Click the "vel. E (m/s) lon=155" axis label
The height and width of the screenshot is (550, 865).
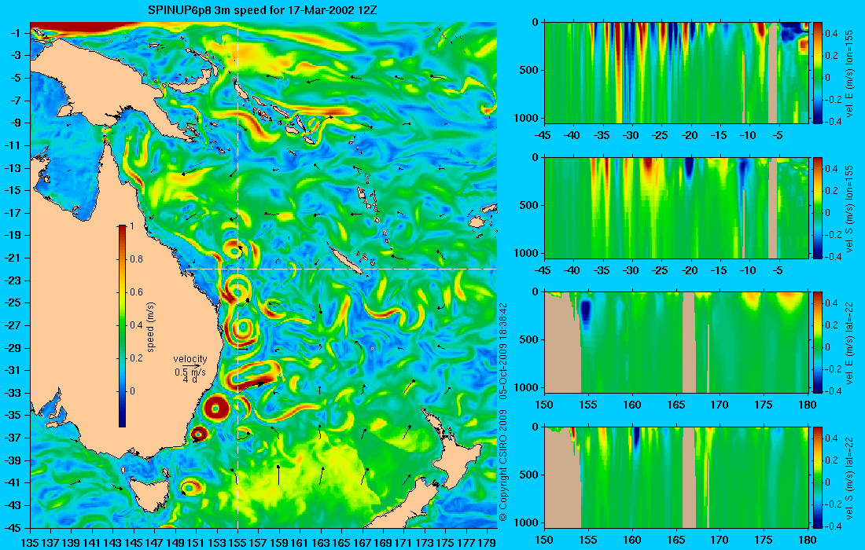[x=849, y=73]
